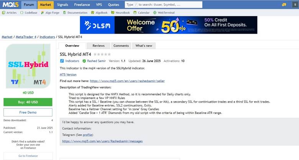
Task: Open the user profile avatar
Action: click(x=295, y=5)
